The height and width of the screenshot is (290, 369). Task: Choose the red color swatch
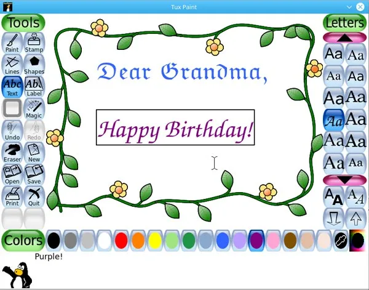pos(121,241)
